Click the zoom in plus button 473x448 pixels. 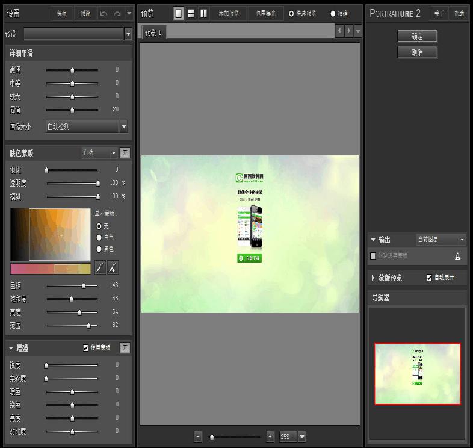click(x=270, y=436)
